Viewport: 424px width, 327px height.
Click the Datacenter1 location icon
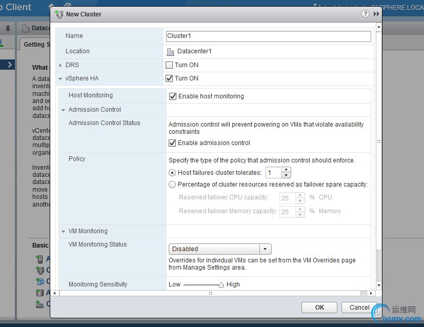(x=171, y=51)
